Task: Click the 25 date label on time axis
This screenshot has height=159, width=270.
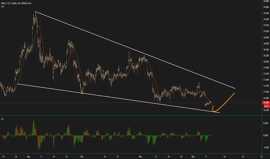Action: pos(181,157)
